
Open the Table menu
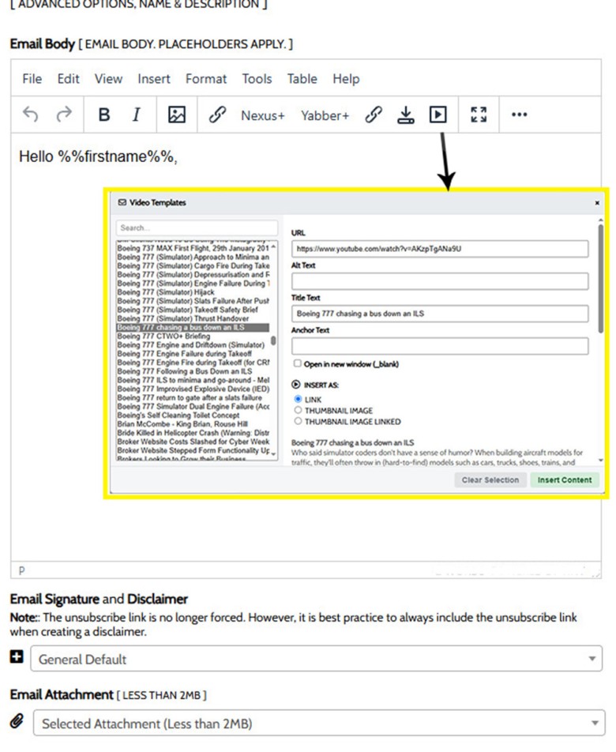[302, 79]
